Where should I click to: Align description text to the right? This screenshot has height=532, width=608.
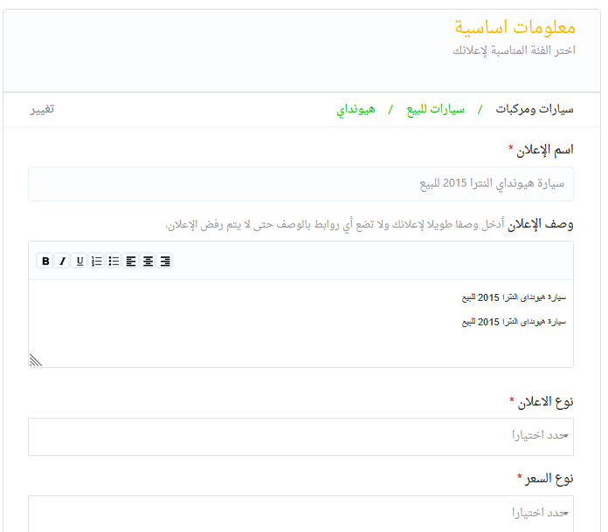(x=165, y=261)
